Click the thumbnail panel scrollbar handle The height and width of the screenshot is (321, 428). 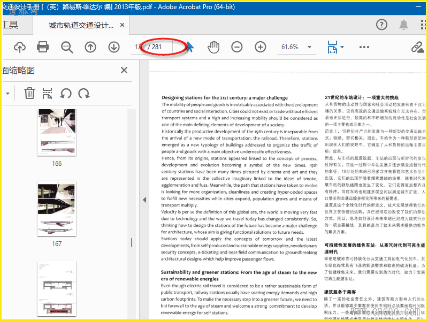[x=132, y=242]
